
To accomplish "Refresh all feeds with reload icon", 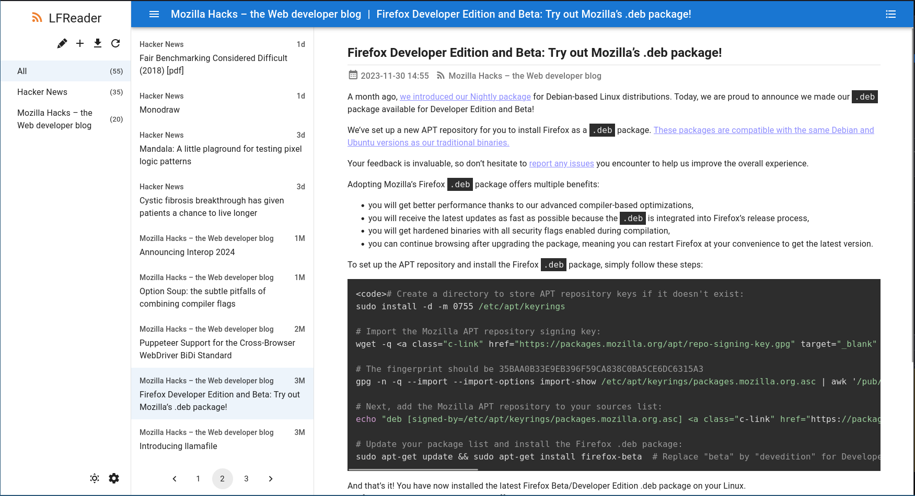I will pyautogui.click(x=115, y=43).
